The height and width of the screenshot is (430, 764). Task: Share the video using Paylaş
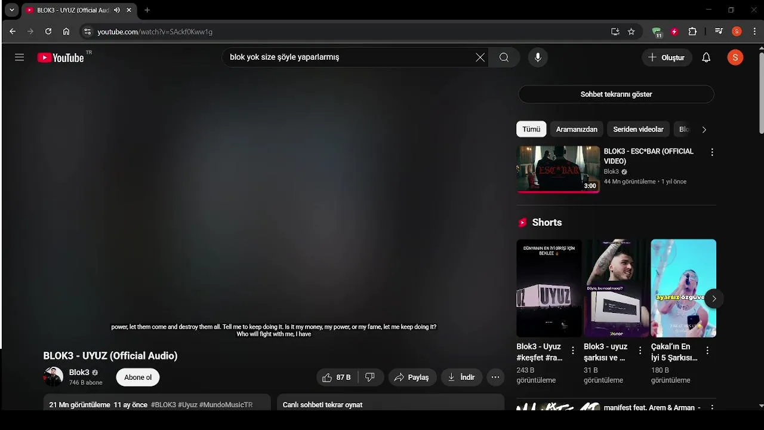point(412,377)
